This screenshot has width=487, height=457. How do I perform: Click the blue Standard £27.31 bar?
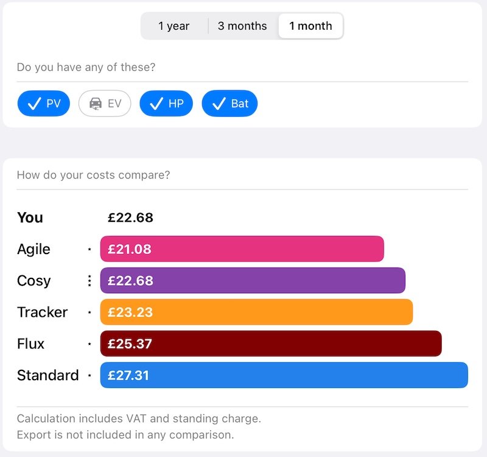pyautogui.click(x=284, y=375)
